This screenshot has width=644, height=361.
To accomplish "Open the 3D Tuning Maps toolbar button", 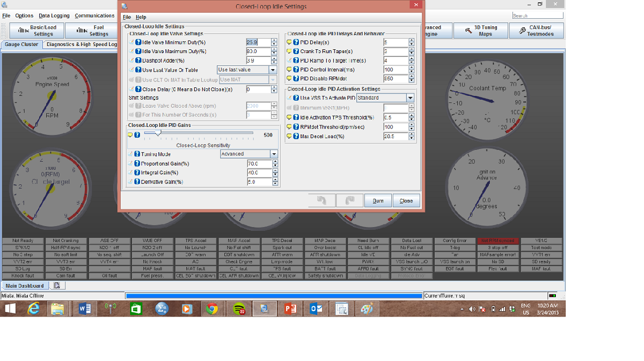I will tap(480, 31).
